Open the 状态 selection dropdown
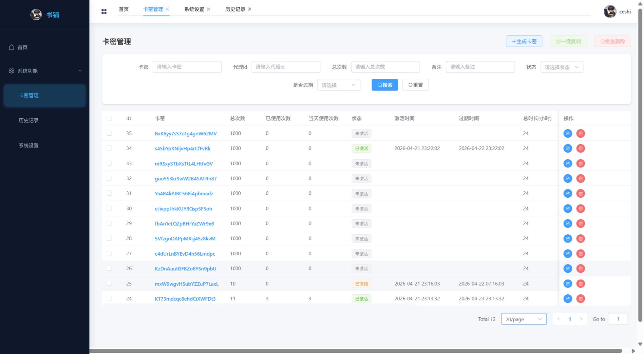Image resolution: width=644 pixels, height=354 pixels. point(562,67)
